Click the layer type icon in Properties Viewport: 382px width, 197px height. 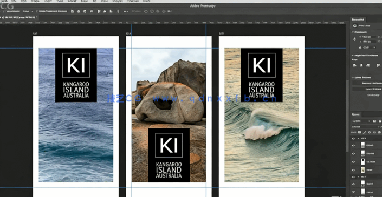[355, 25]
